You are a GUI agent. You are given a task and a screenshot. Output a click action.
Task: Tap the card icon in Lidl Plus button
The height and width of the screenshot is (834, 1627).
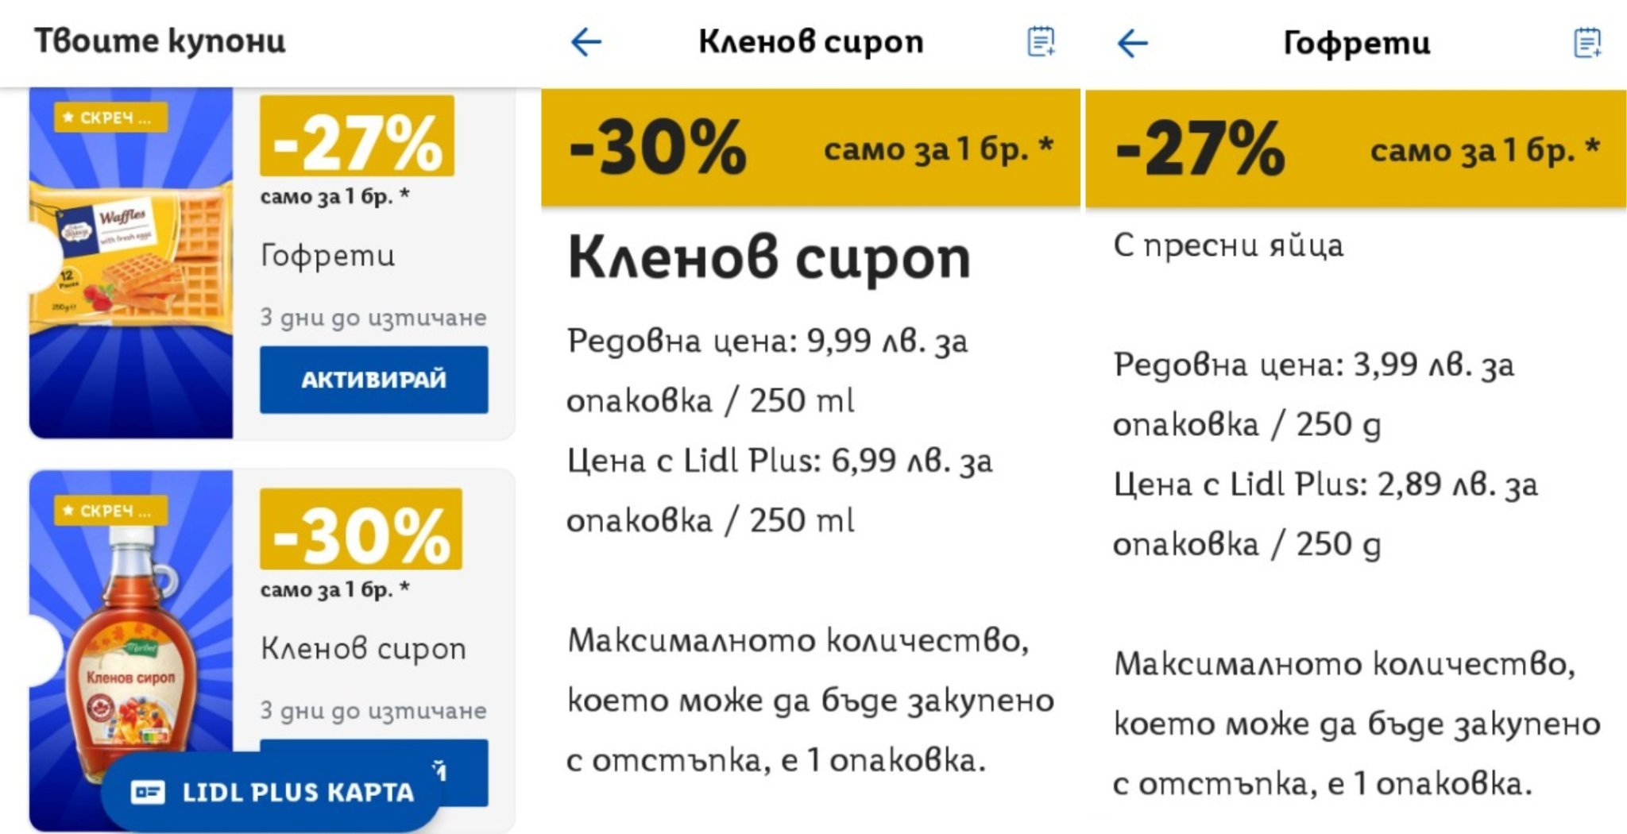(x=148, y=792)
